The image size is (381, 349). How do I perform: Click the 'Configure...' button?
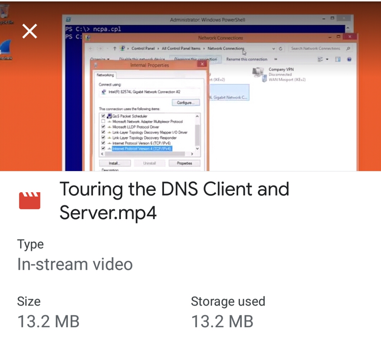tap(186, 103)
